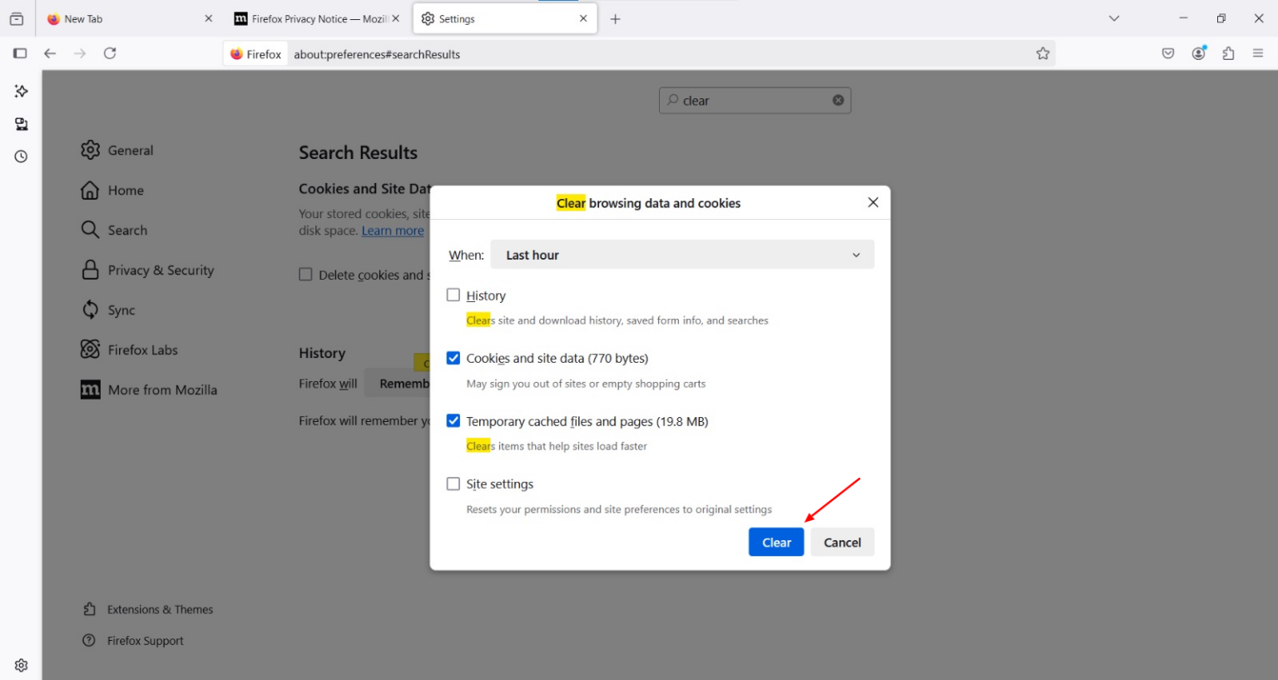Open the Extensions puzzle-piece icon
Image resolution: width=1278 pixels, height=680 pixels.
click(x=1228, y=52)
